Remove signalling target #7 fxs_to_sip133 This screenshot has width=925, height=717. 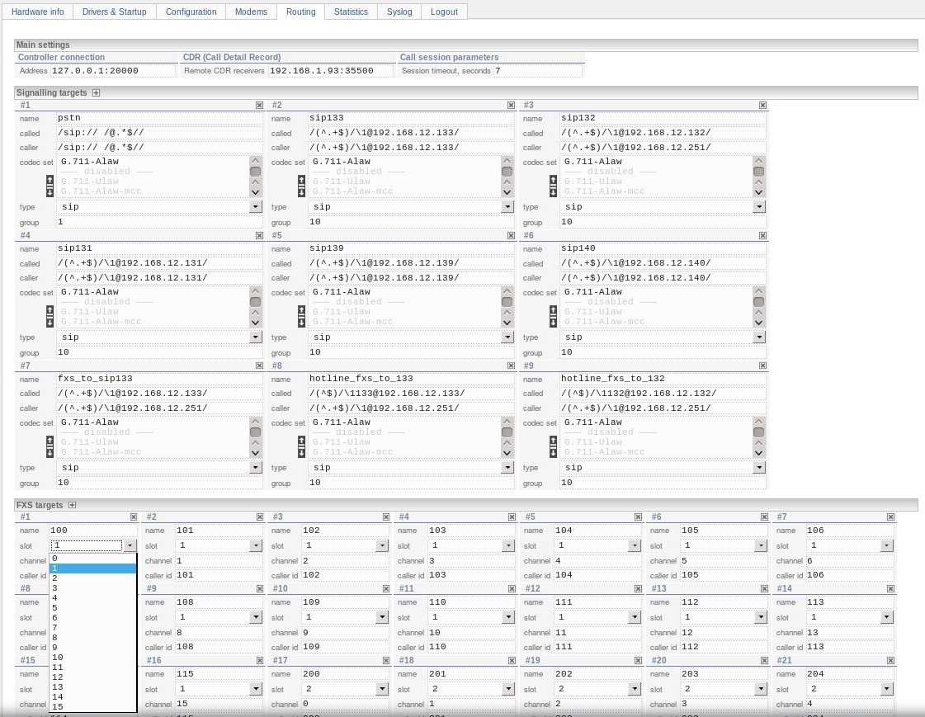pos(259,366)
